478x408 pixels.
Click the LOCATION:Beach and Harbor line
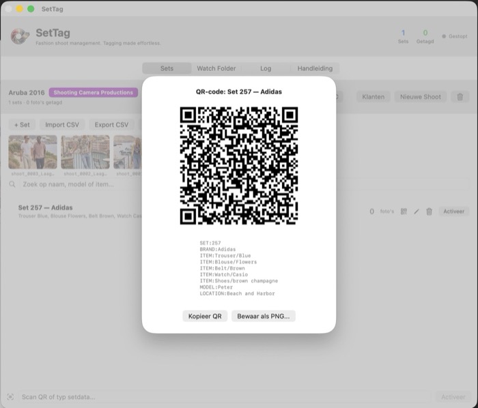(237, 293)
